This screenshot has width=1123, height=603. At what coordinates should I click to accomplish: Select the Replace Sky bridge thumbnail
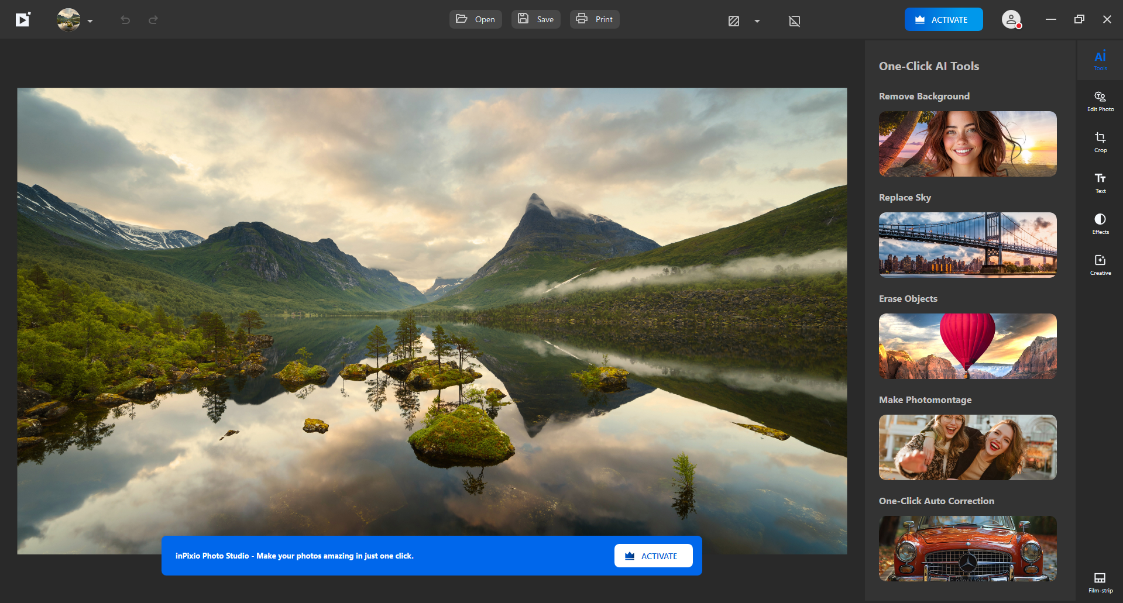pos(967,245)
